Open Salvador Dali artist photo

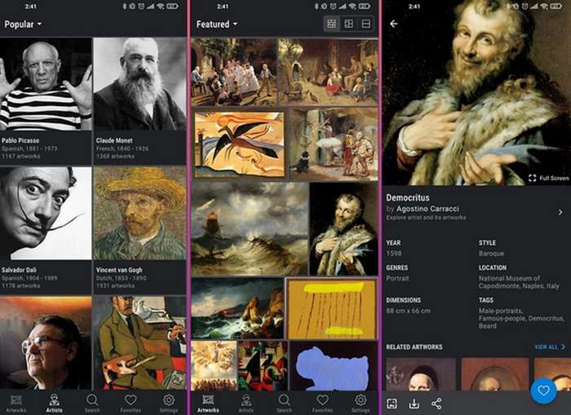[46, 214]
